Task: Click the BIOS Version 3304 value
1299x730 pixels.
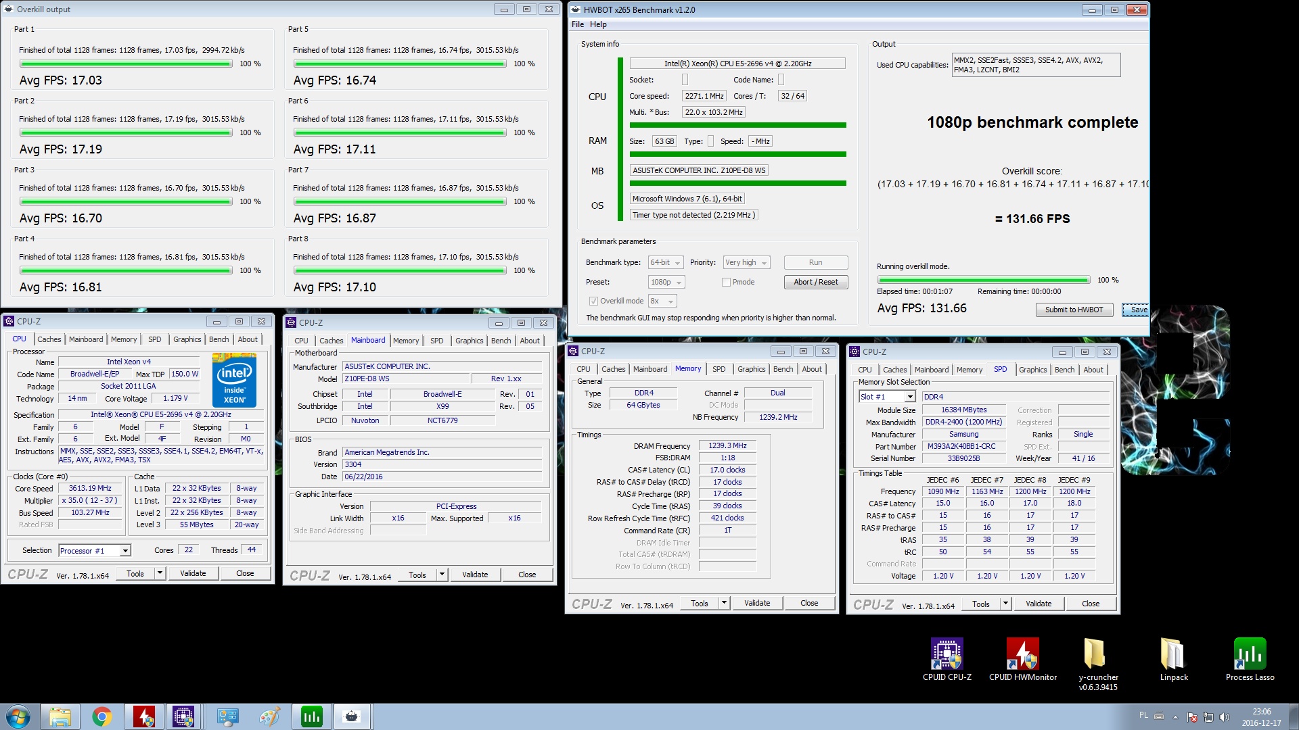Action: [442, 464]
